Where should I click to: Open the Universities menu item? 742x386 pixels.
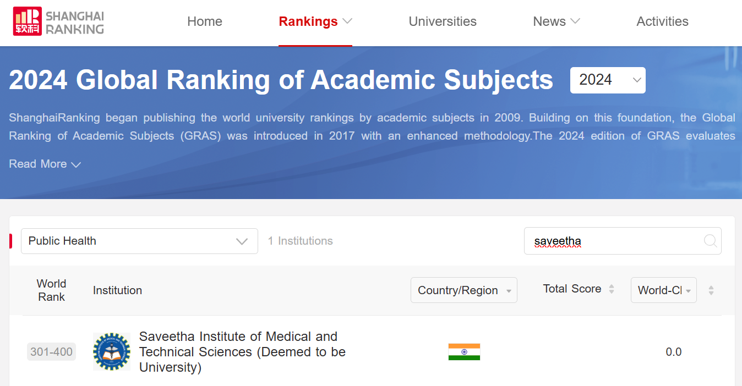point(443,21)
